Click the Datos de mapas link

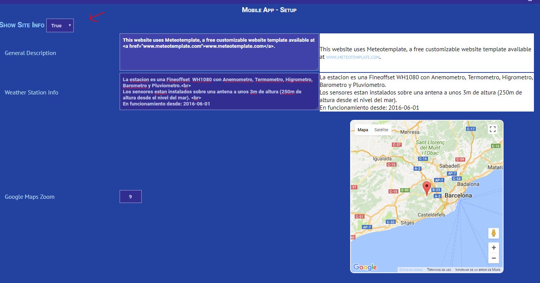tap(411, 270)
